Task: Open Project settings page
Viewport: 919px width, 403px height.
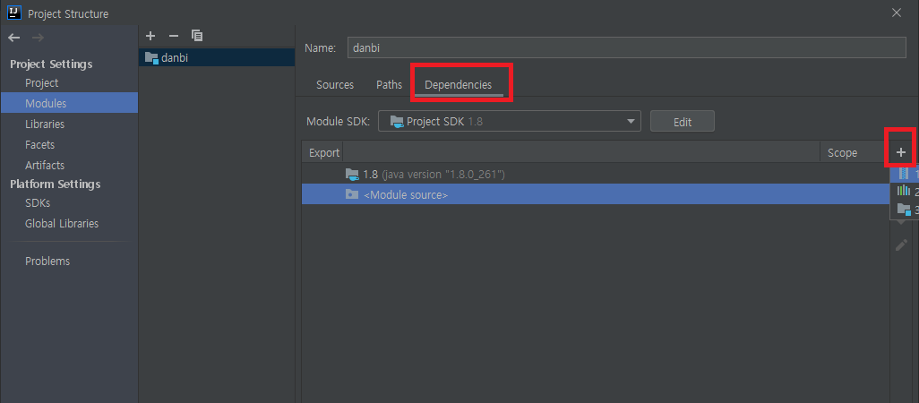Action: [41, 83]
